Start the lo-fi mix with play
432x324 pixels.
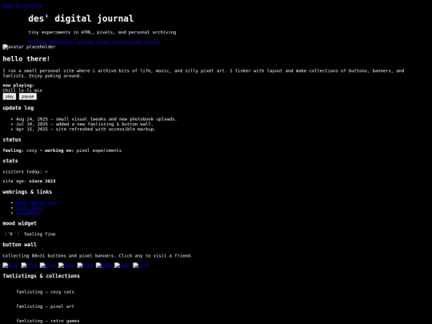[x=10, y=97]
